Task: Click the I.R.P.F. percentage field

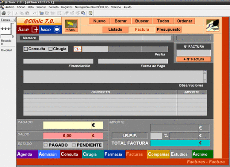Action: click(156, 136)
